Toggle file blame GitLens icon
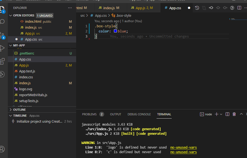 [x=232, y=8]
